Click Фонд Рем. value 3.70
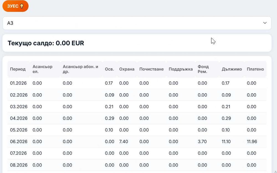This screenshot has width=277, height=173. (202, 141)
